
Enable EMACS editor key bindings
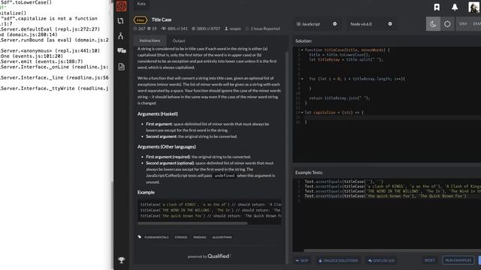(476, 24)
